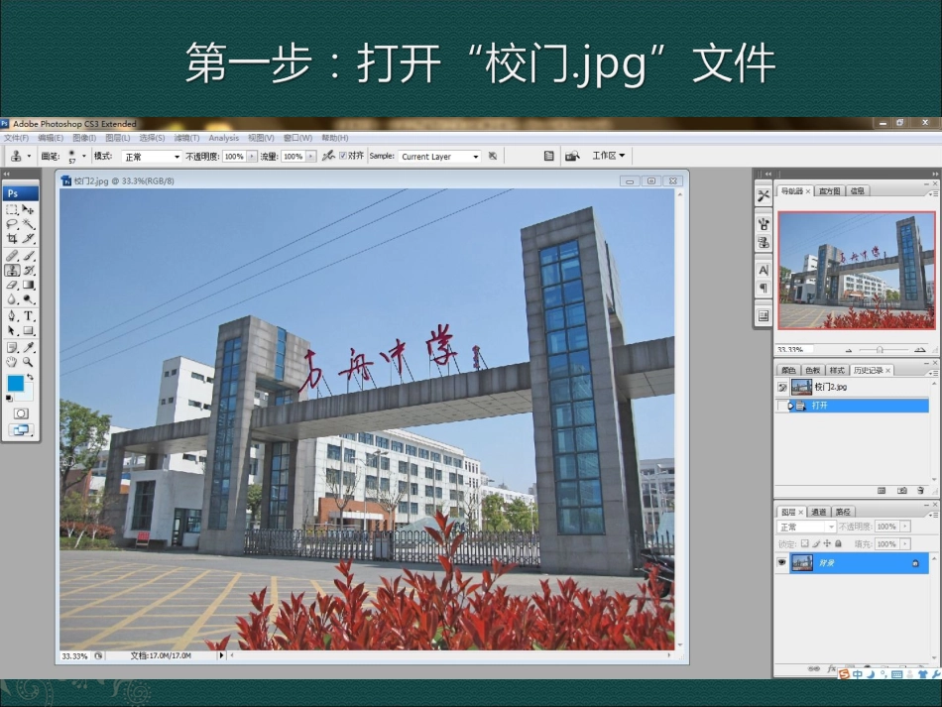Open the Paragraph collapsed panel icon
Viewport: 942px width, 707px height.
764,289
